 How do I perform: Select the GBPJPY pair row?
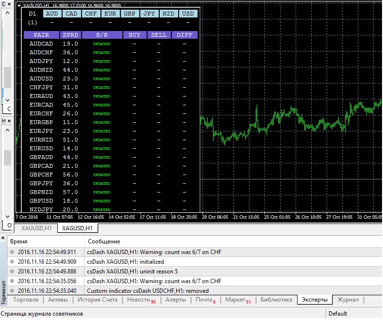pyautogui.click(x=110, y=183)
